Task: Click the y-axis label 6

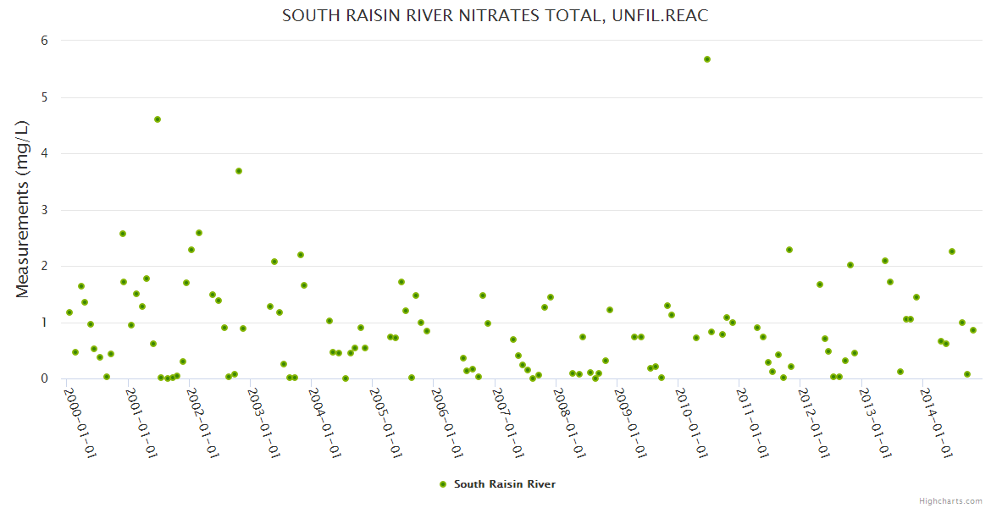Action: (x=44, y=41)
